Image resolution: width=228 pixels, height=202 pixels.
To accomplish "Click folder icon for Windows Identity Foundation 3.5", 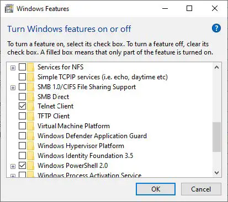I will tap(31, 156).
